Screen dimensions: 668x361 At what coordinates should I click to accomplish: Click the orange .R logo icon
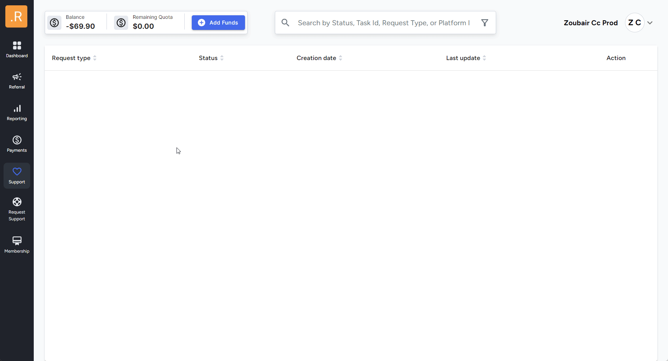[16, 16]
